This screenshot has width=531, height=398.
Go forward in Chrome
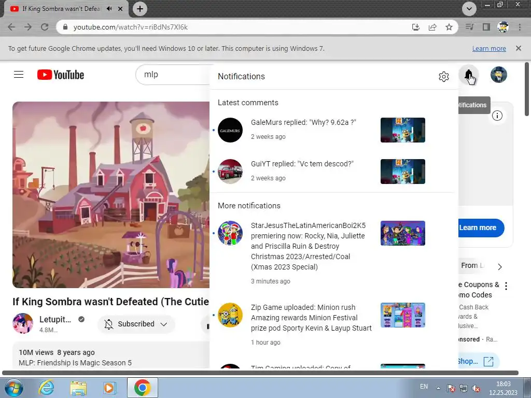tap(28, 27)
